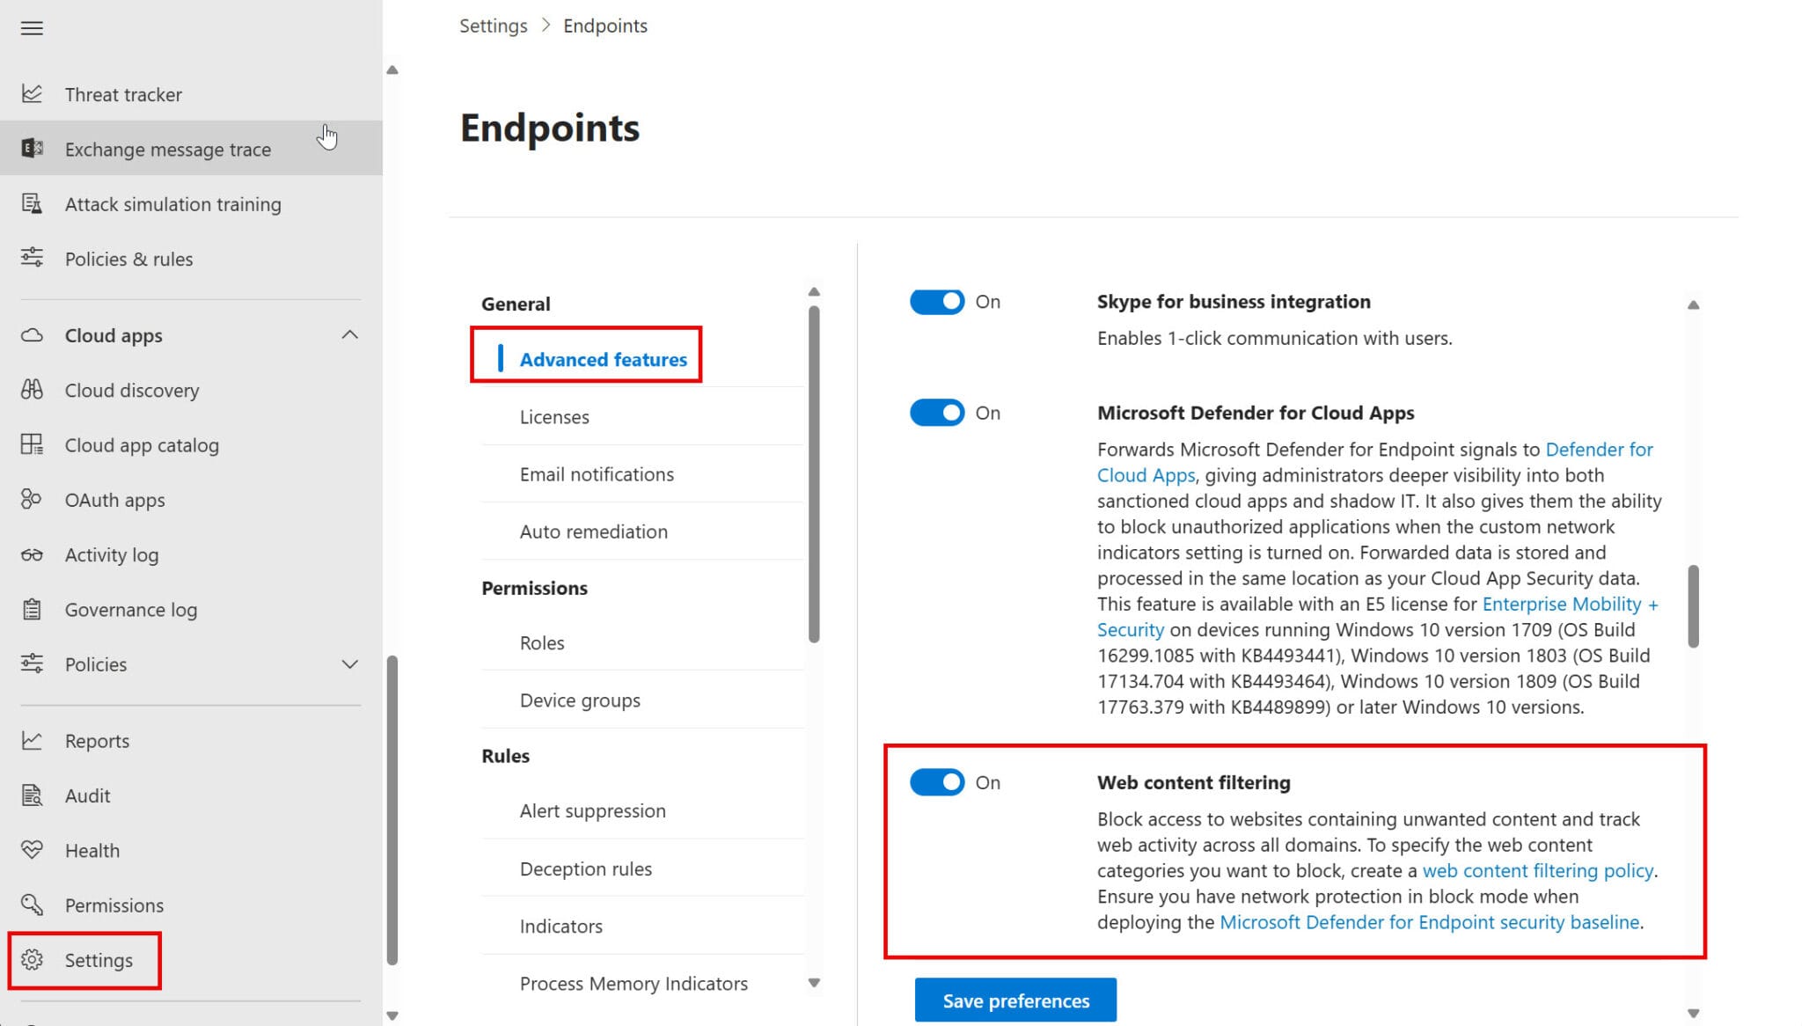Image resolution: width=1802 pixels, height=1026 pixels.
Task: Click Settings in the breadcrumb
Action: click(x=493, y=26)
